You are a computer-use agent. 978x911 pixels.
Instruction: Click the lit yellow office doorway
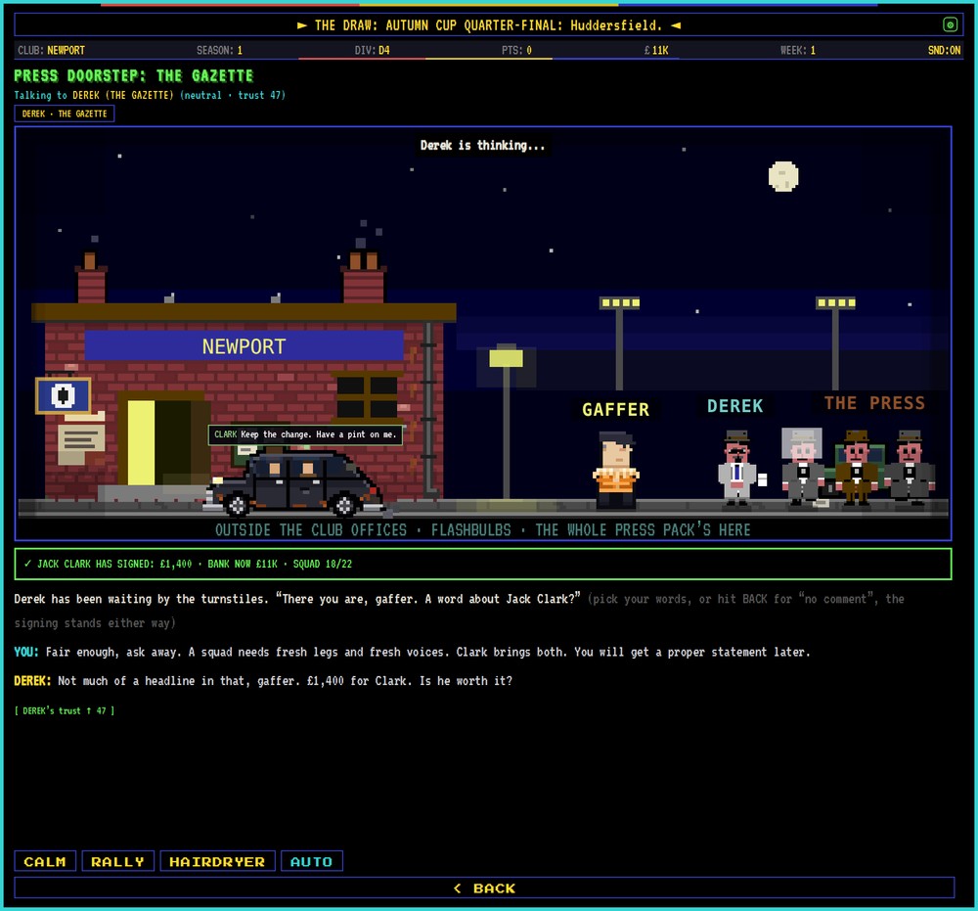click(142, 442)
